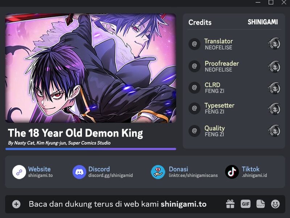Click the @ icon beside Proofreader
Screen dimensions: 290x218
pyautogui.click(x=194, y=66)
